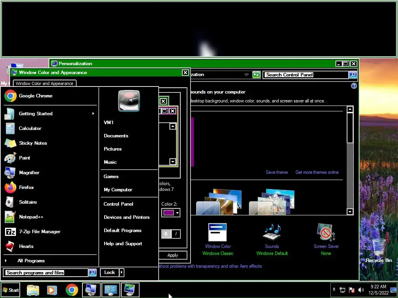Image resolution: width=398 pixels, height=298 pixels.
Task: Open Default Programs from Start menu
Action: pos(122,230)
